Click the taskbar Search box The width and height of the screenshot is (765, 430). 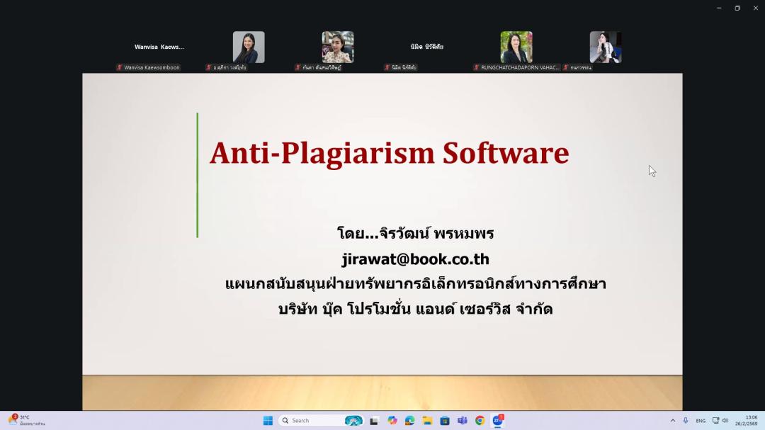[312, 420]
